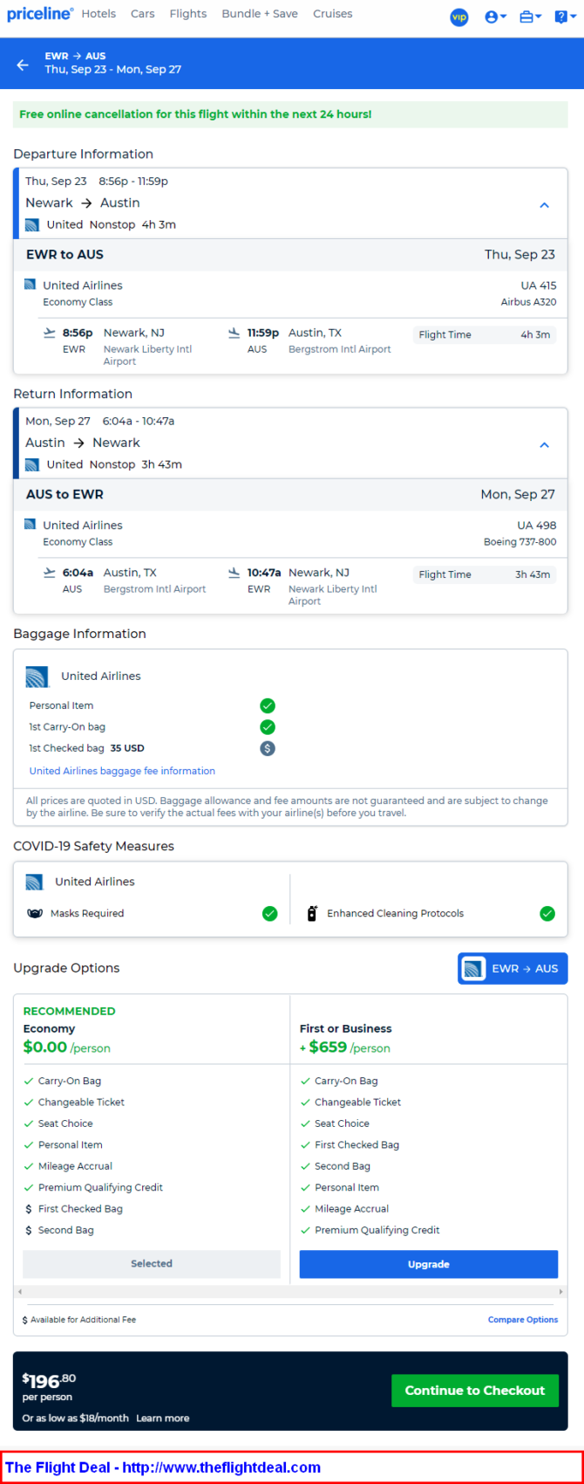Click United logo beside UA 498 segment
This screenshot has width=584, height=1484.
pyautogui.click(x=30, y=525)
